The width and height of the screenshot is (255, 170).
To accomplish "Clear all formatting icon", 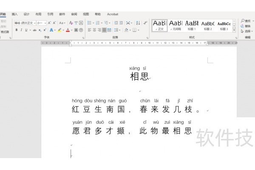I will (71, 23).
